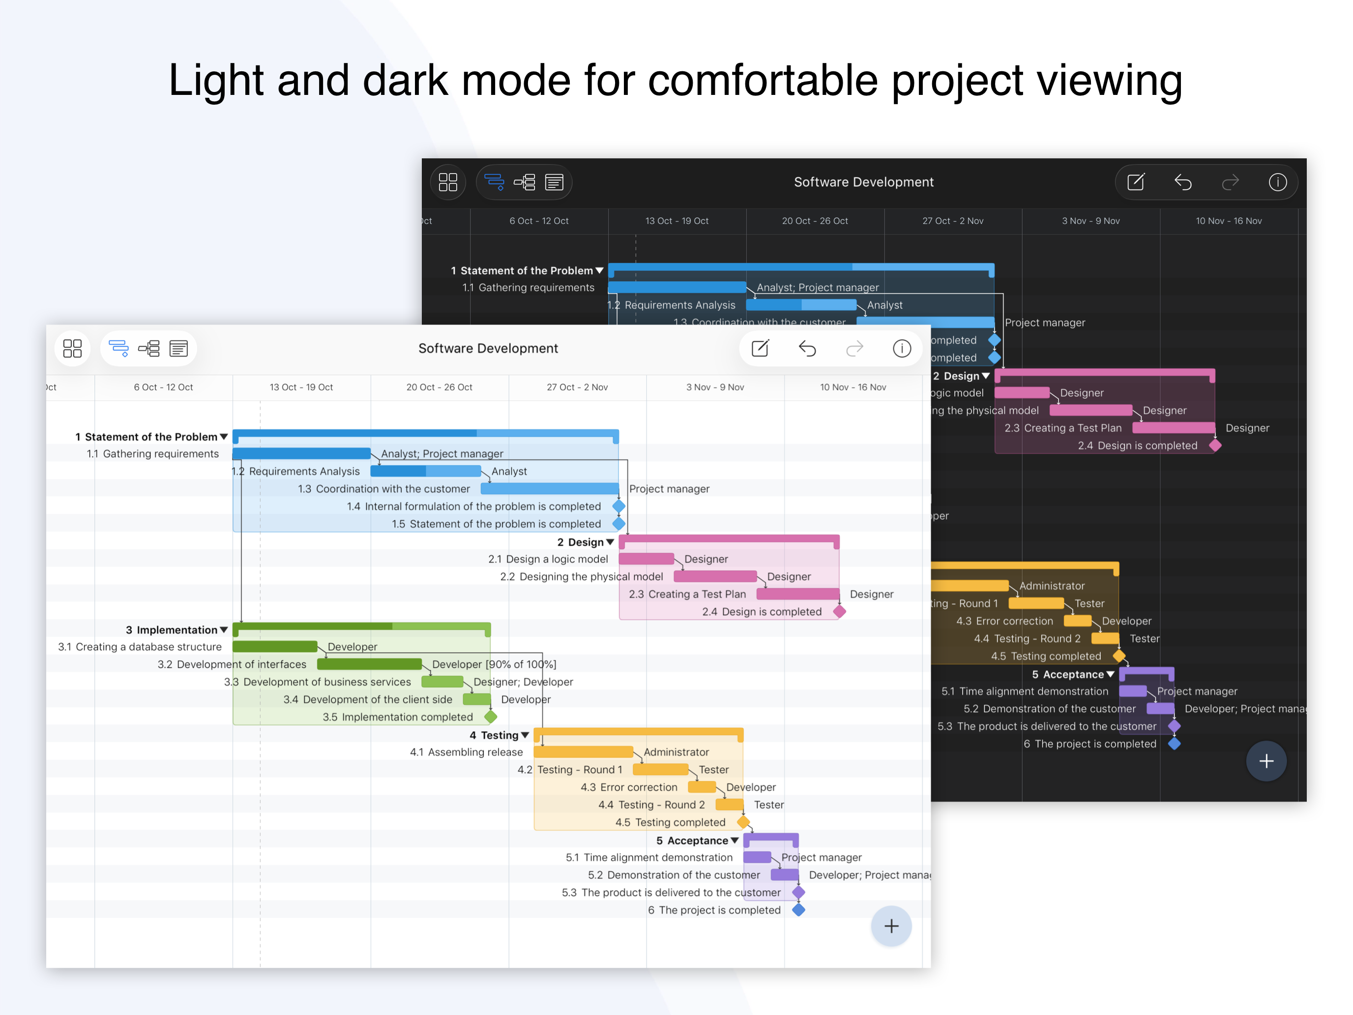Open info panel in dark window
Screen dimensions: 1353x1015
click(x=1278, y=182)
